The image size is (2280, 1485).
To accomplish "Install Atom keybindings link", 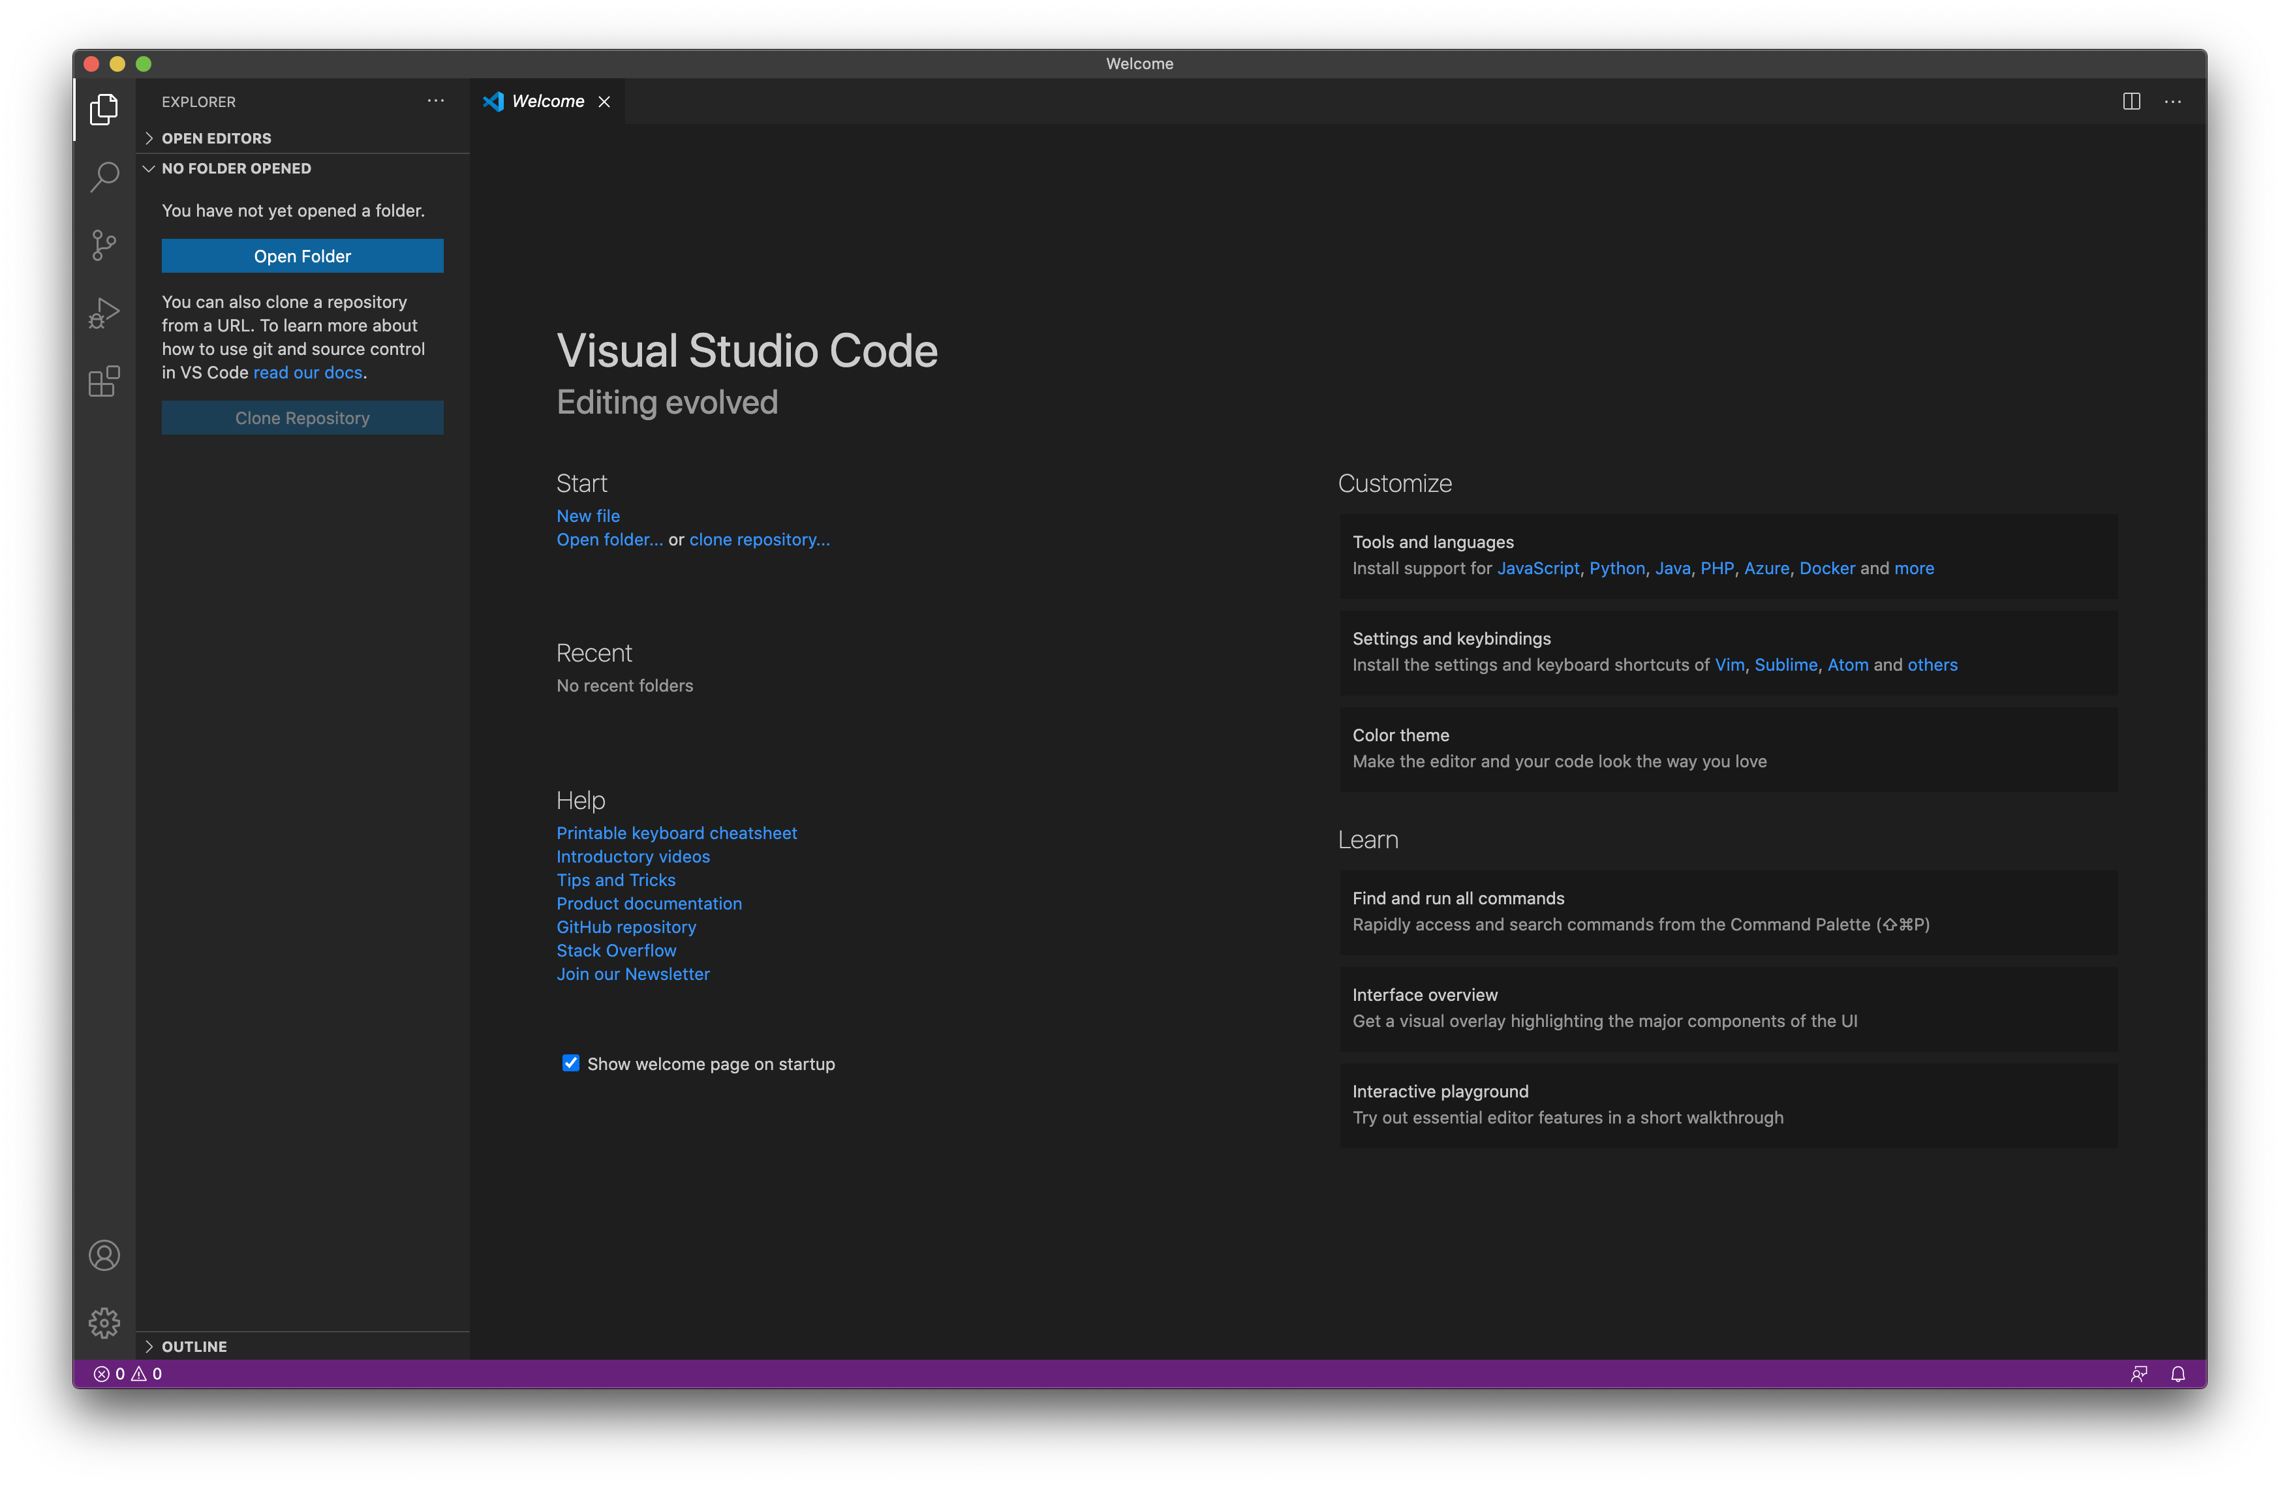I will pos(1848,665).
